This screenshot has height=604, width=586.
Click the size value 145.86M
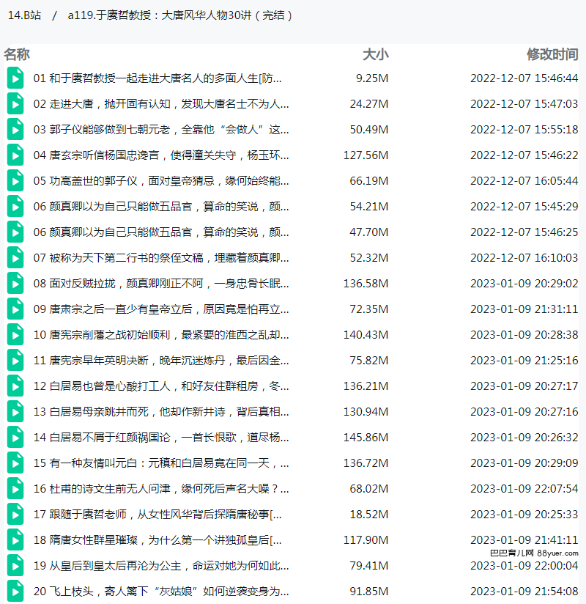click(x=366, y=437)
